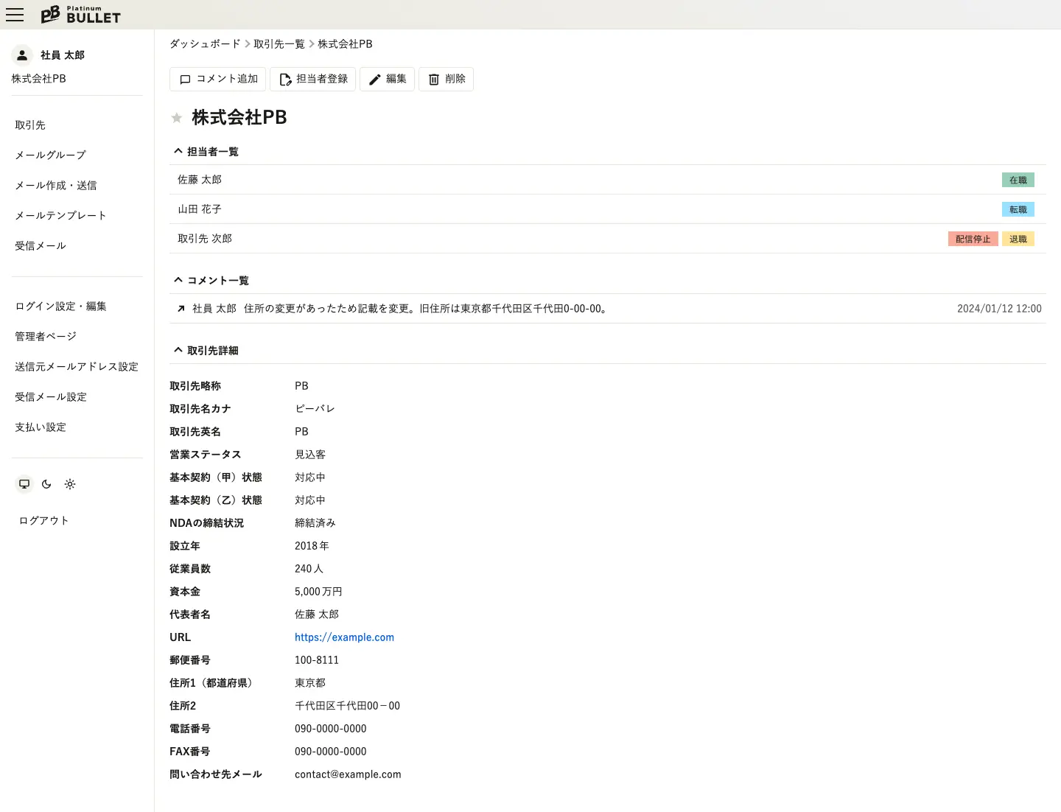Click the Platinum Bullet logo
Image resolution: width=1061 pixels, height=812 pixels.
click(x=80, y=15)
